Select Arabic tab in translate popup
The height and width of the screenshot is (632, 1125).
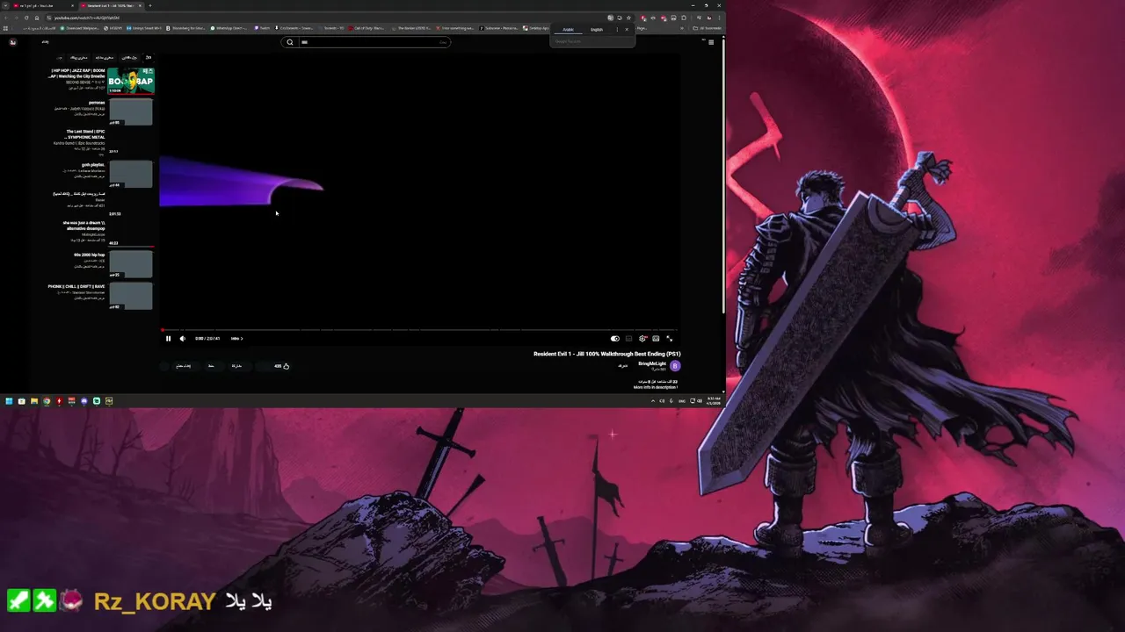point(569,30)
